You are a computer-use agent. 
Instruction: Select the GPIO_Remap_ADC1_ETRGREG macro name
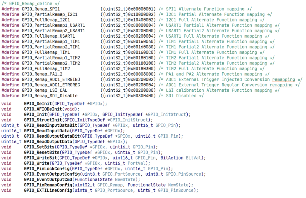click(51, 85)
